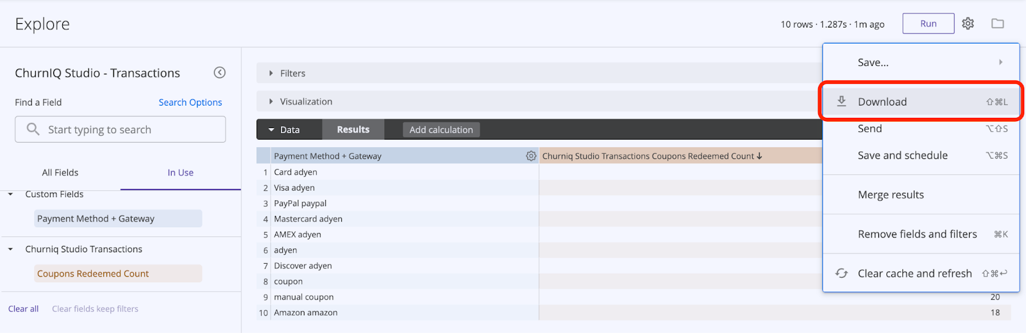Open the Explore settings gear menu
This screenshot has height=333, width=1026.
[x=968, y=24]
